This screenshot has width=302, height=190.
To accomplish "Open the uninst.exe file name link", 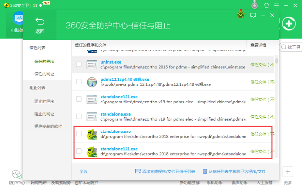I will click(x=111, y=62).
